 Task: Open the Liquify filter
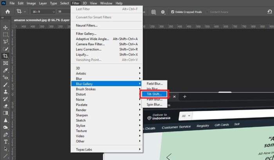click(107, 55)
